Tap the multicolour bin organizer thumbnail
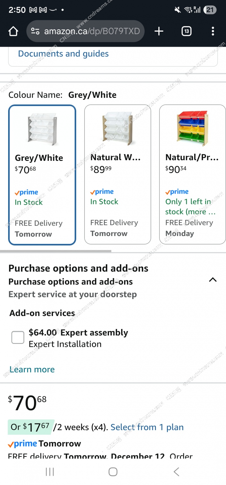The height and width of the screenshot is (485, 226). pos(192,128)
